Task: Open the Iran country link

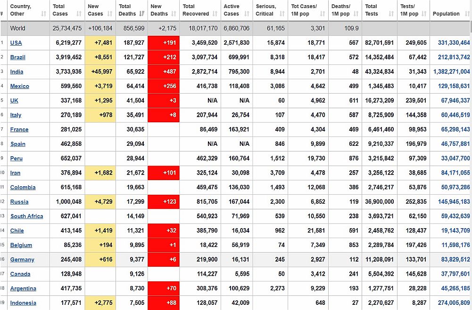Action: pyautogui.click(x=15, y=173)
